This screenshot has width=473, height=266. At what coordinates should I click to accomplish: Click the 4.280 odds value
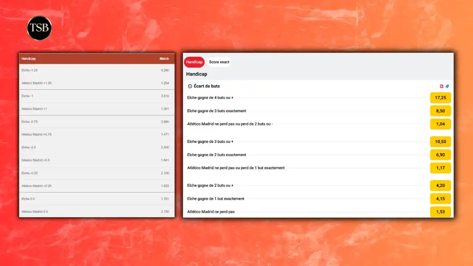tap(165, 70)
